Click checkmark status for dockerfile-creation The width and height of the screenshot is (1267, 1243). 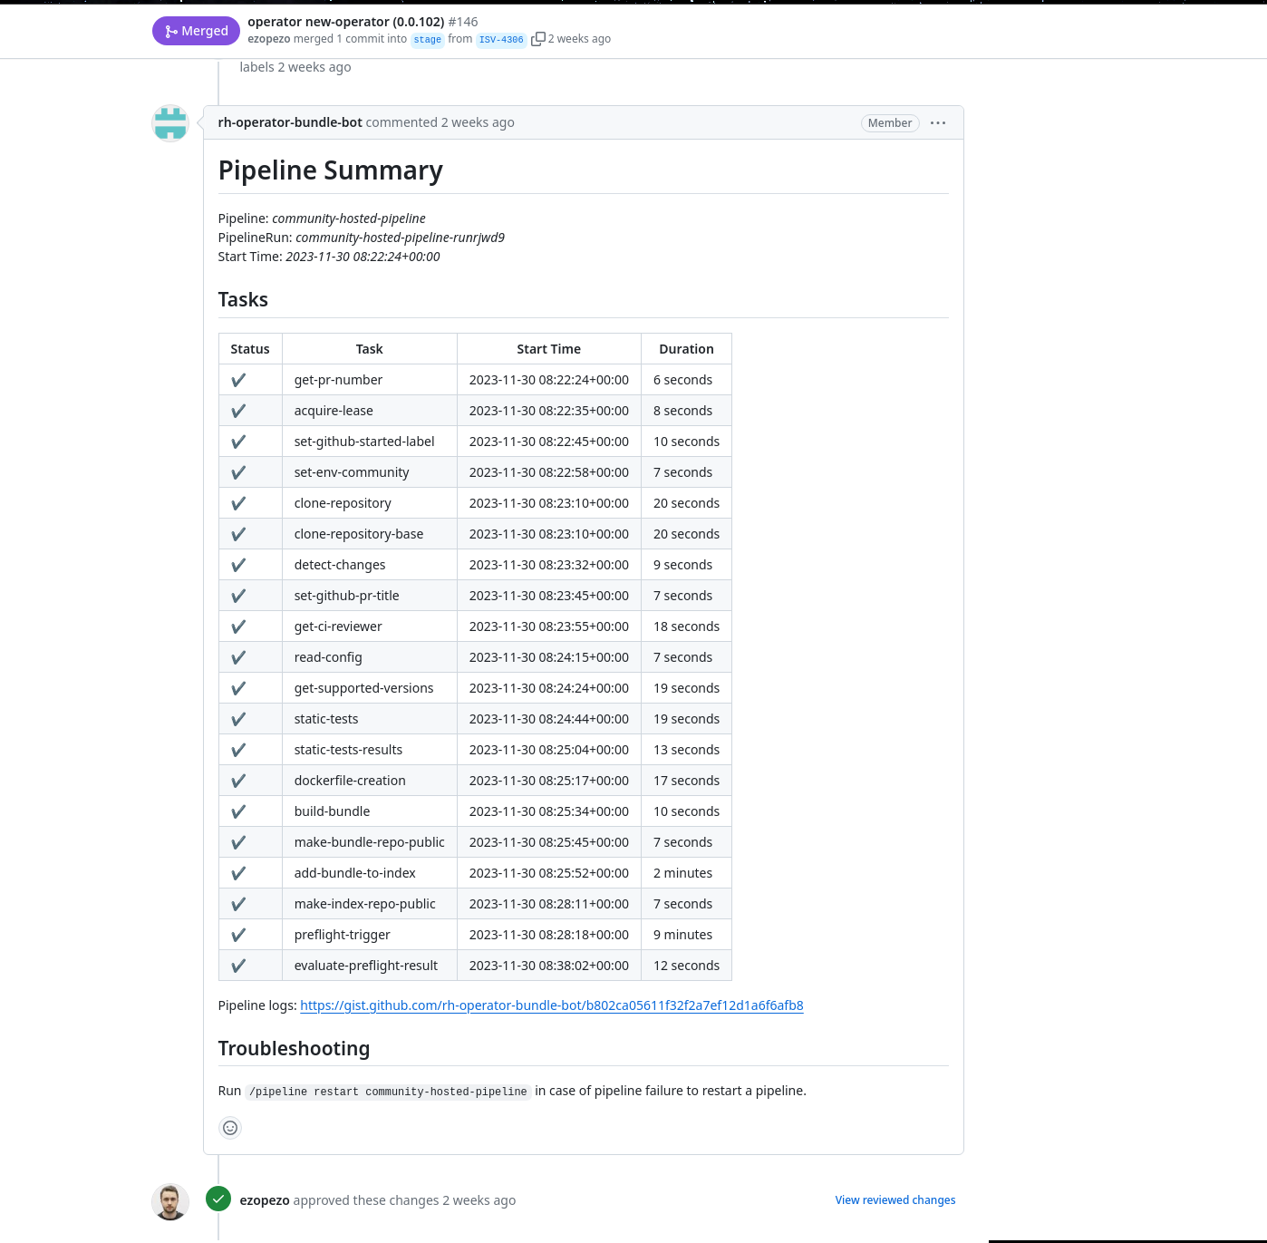pyautogui.click(x=238, y=781)
